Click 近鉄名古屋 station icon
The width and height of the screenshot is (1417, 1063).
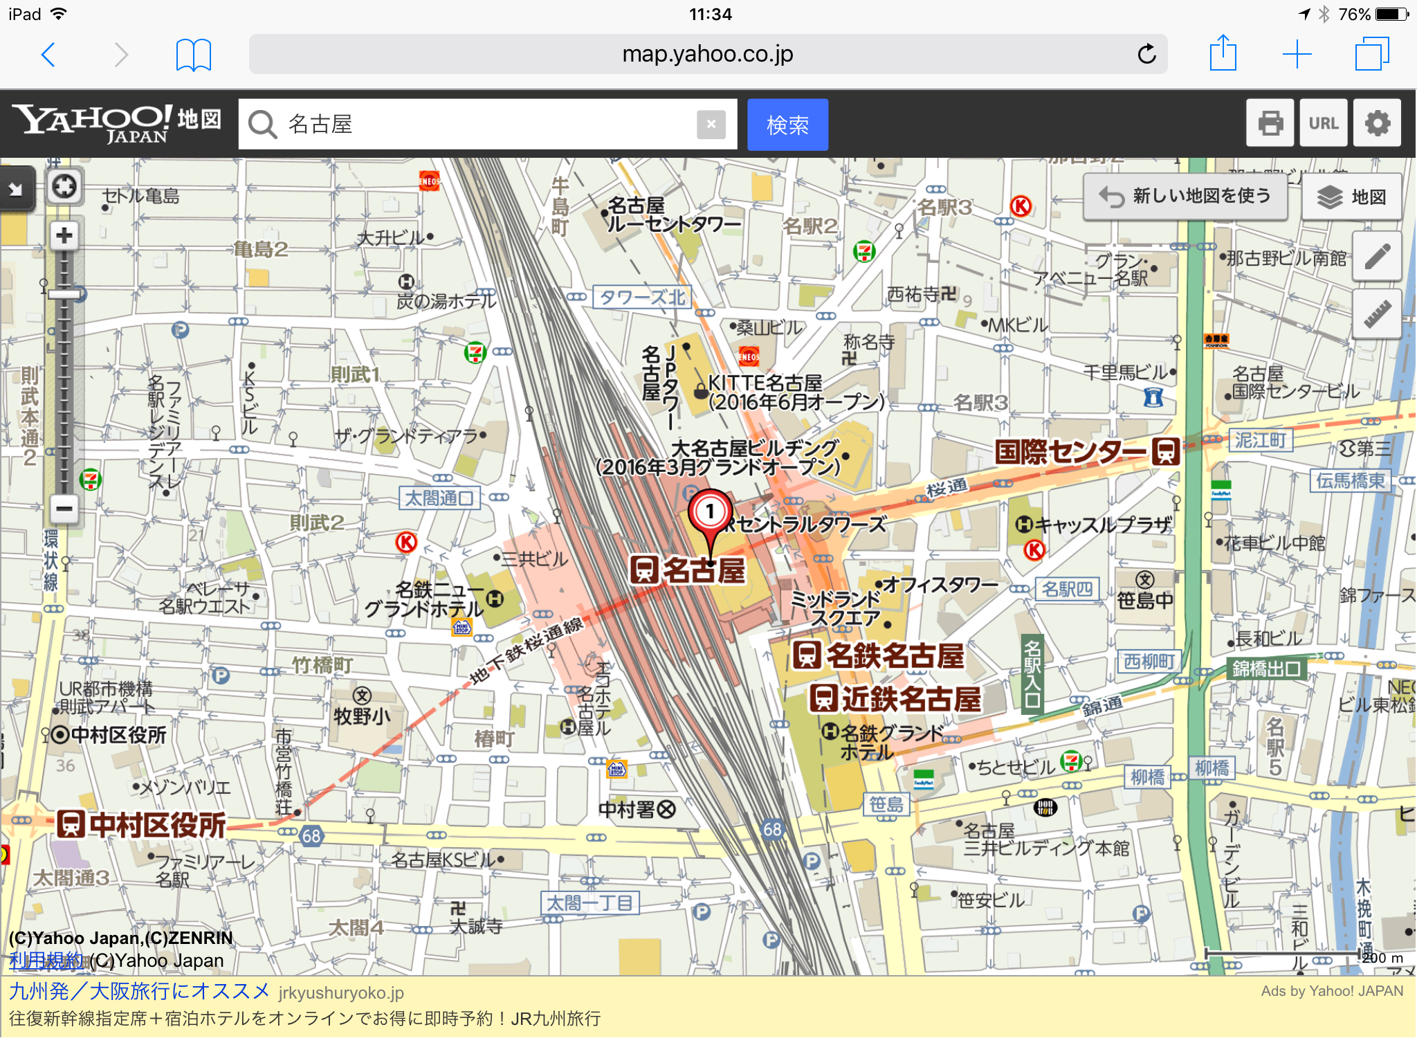pyautogui.click(x=824, y=698)
